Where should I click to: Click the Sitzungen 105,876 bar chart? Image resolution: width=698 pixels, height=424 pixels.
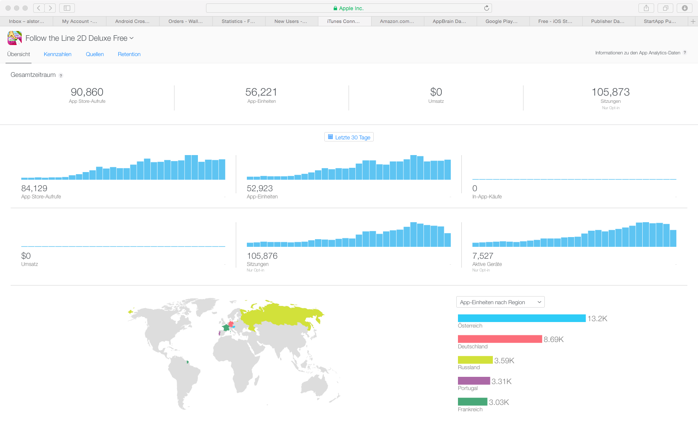click(349, 235)
